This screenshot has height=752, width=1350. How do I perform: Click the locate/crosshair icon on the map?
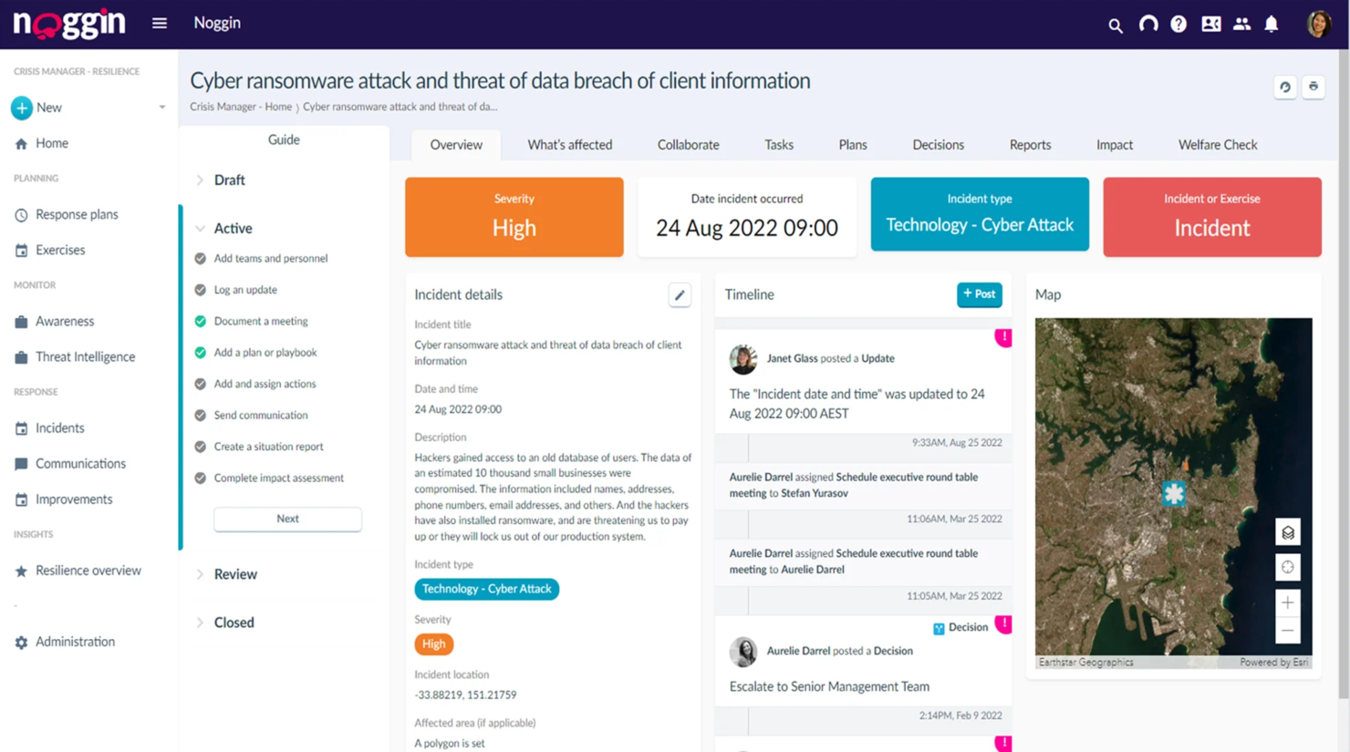(x=1287, y=566)
